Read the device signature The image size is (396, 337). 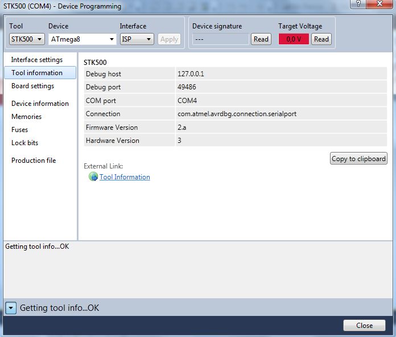click(261, 39)
